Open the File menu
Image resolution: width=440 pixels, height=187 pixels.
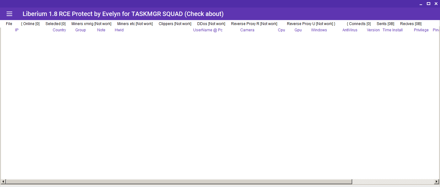click(x=9, y=24)
